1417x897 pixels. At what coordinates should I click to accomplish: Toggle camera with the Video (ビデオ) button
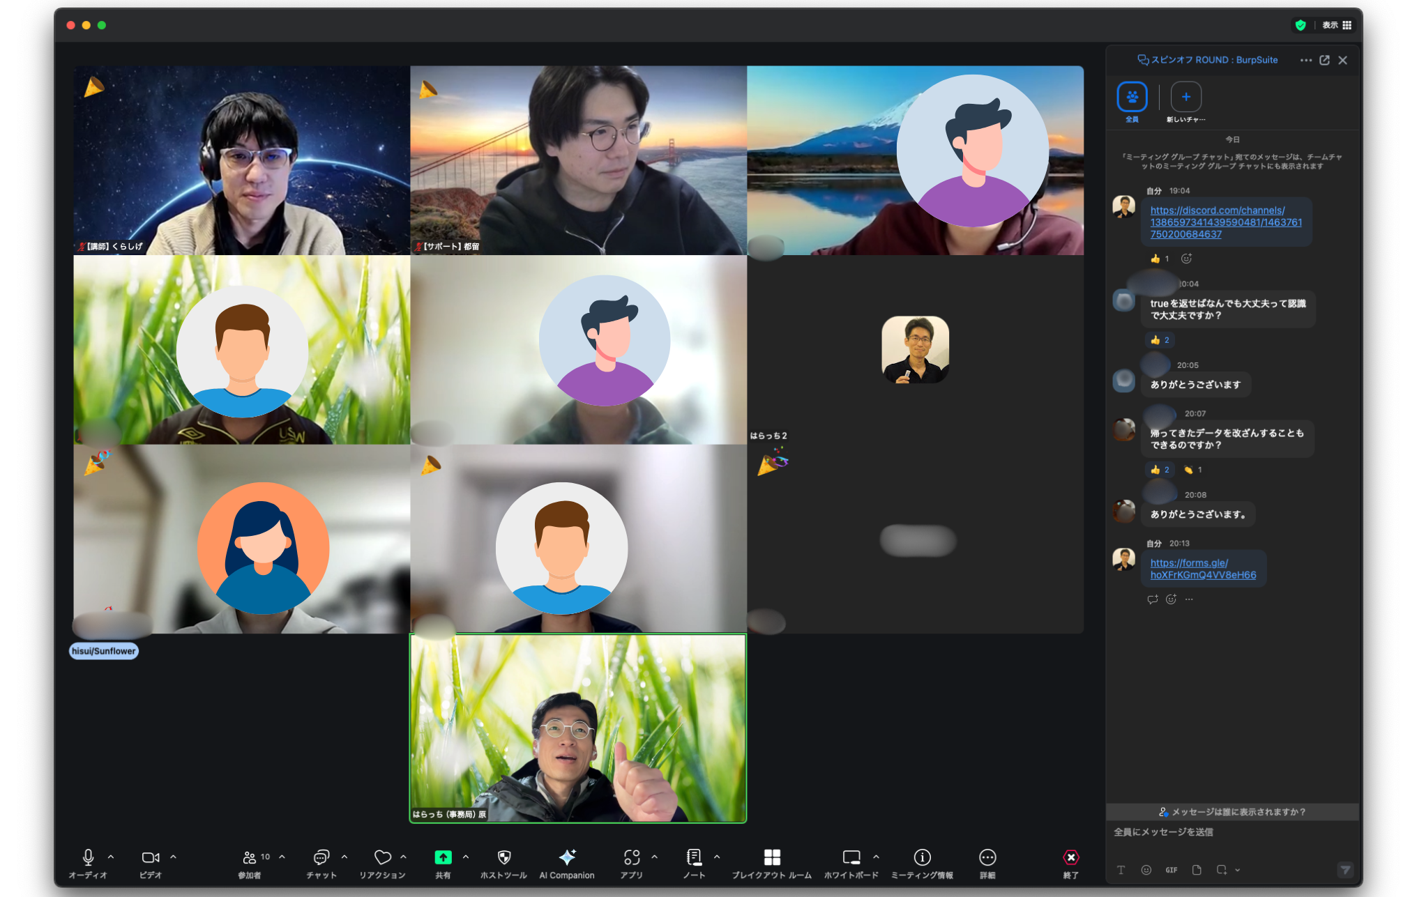(151, 859)
